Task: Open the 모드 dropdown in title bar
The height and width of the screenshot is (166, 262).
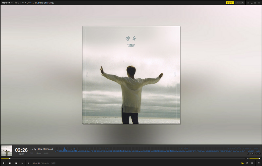Action: tap(240, 3)
